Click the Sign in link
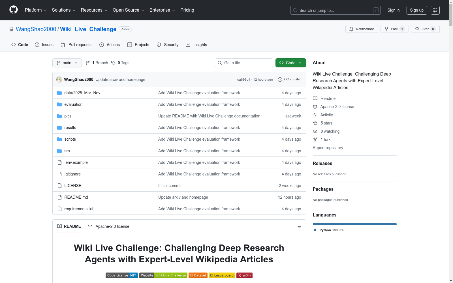 point(393,10)
